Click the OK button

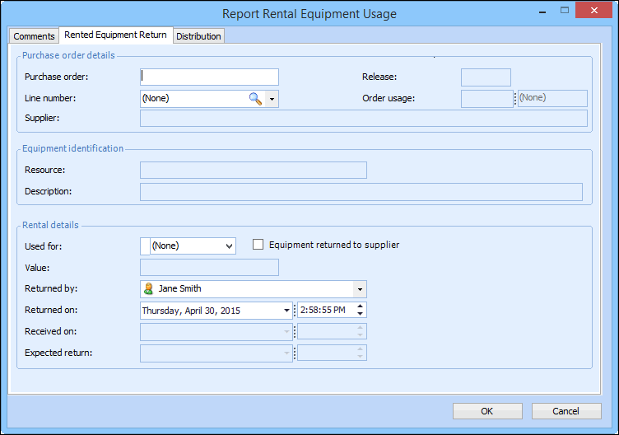(x=487, y=411)
